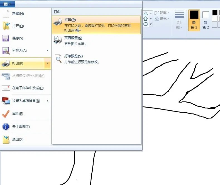Open the 填充 fill dropdown
Screen dimensions: 220x185
pos(162,19)
